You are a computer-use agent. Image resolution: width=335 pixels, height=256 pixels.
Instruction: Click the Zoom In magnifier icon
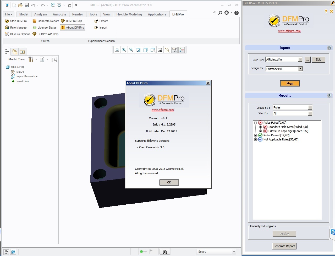tap(124, 50)
